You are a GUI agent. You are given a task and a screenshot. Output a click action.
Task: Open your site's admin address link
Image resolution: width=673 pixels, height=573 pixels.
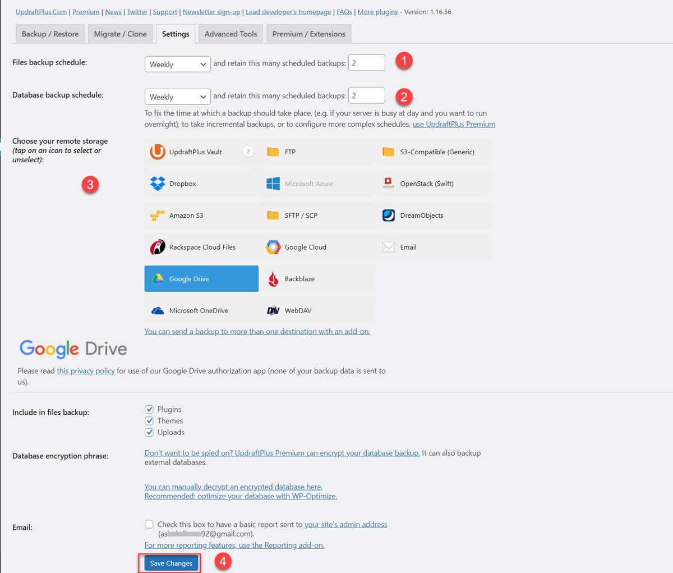coord(345,524)
